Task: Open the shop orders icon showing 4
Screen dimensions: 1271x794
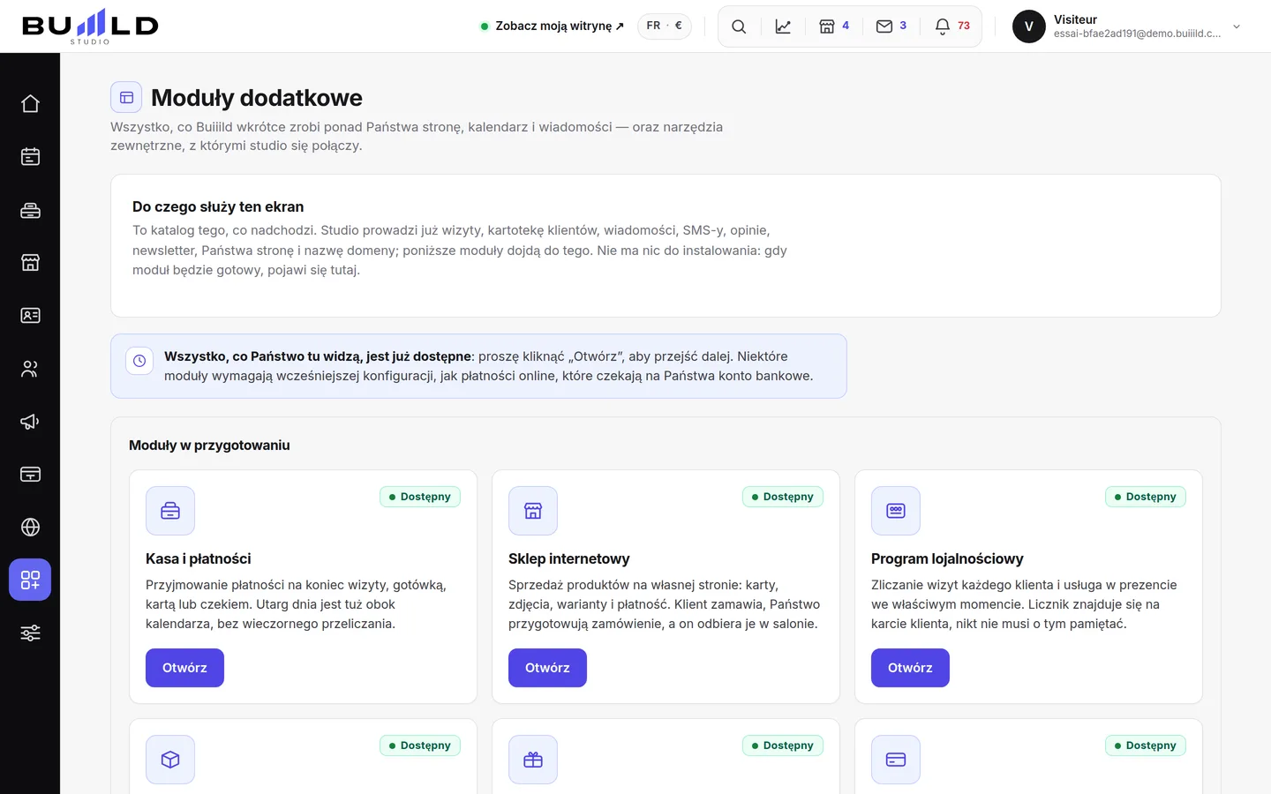Action: click(x=834, y=26)
